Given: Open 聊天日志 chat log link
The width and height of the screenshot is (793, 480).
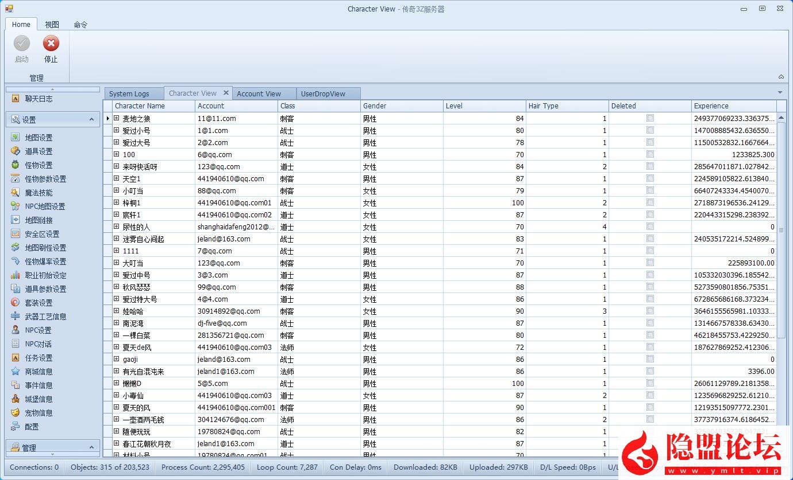Looking at the screenshot, I should [39, 99].
